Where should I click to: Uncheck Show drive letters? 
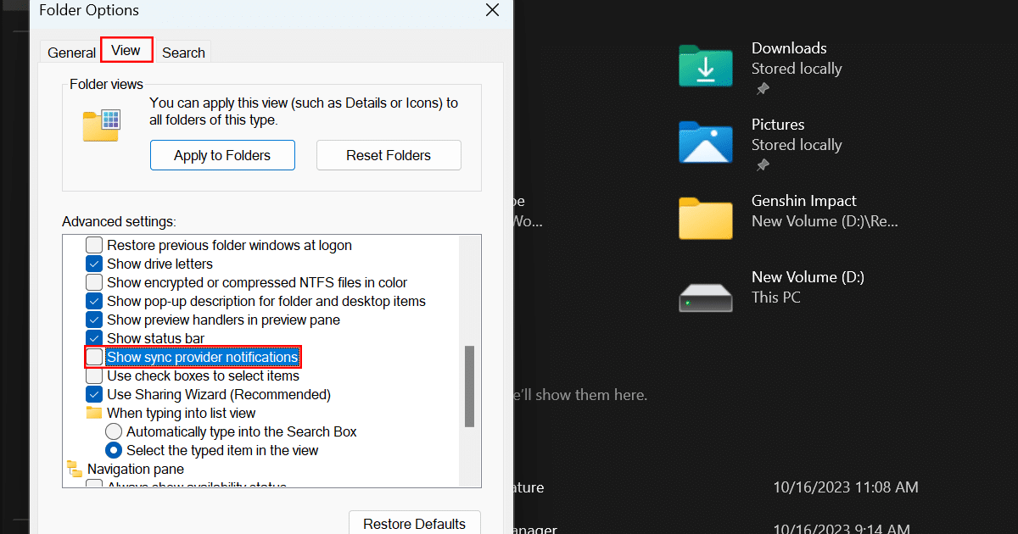click(x=94, y=264)
